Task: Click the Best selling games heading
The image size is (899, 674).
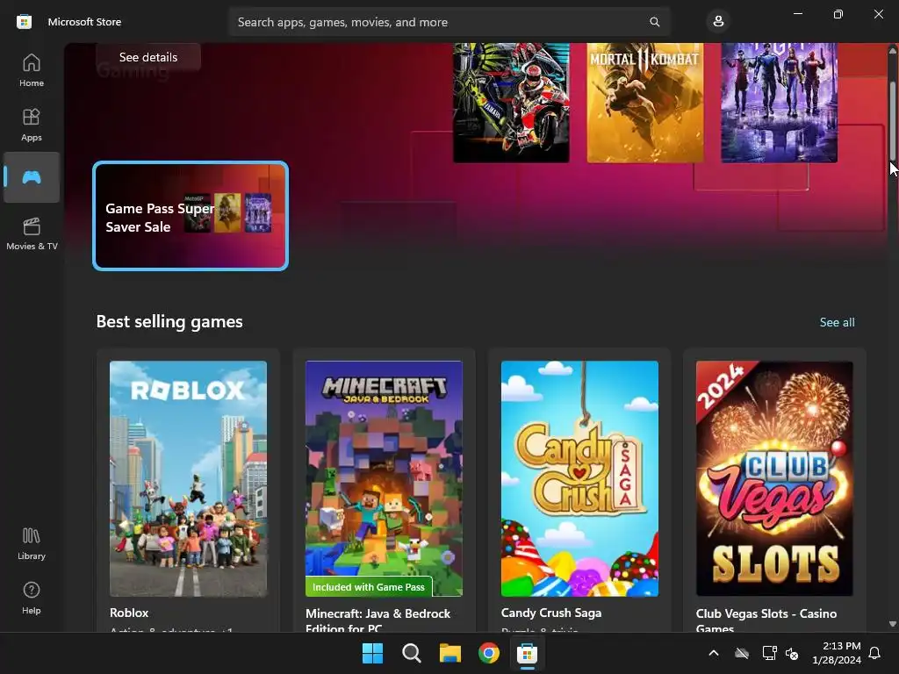Action: pyautogui.click(x=169, y=321)
